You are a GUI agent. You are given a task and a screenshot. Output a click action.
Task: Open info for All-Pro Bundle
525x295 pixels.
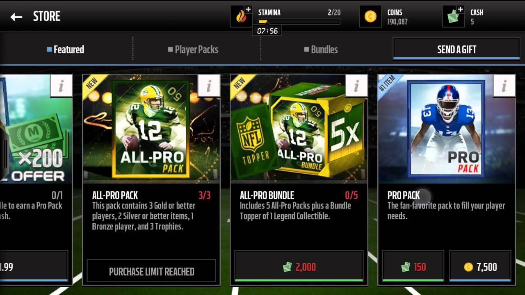click(356, 86)
